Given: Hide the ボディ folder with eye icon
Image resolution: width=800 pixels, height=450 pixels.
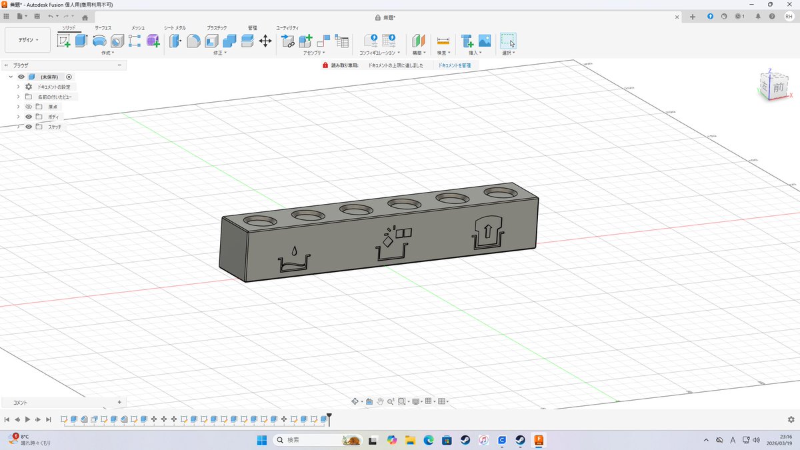Looking at the screenshot, I should (29, 117).
